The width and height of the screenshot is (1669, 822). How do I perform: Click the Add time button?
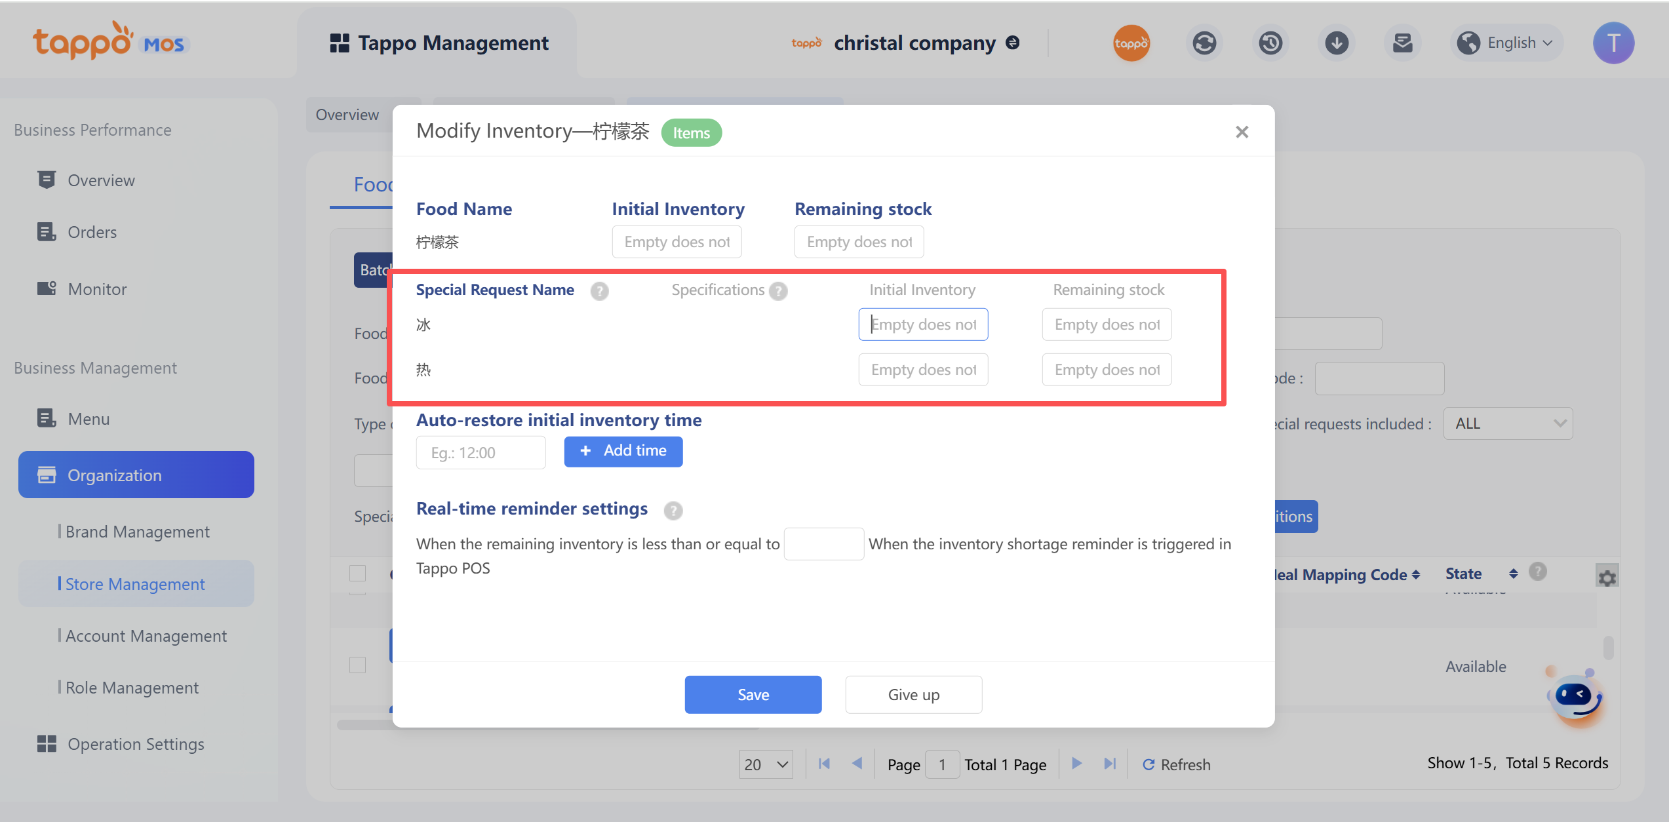tap(623, 451)
